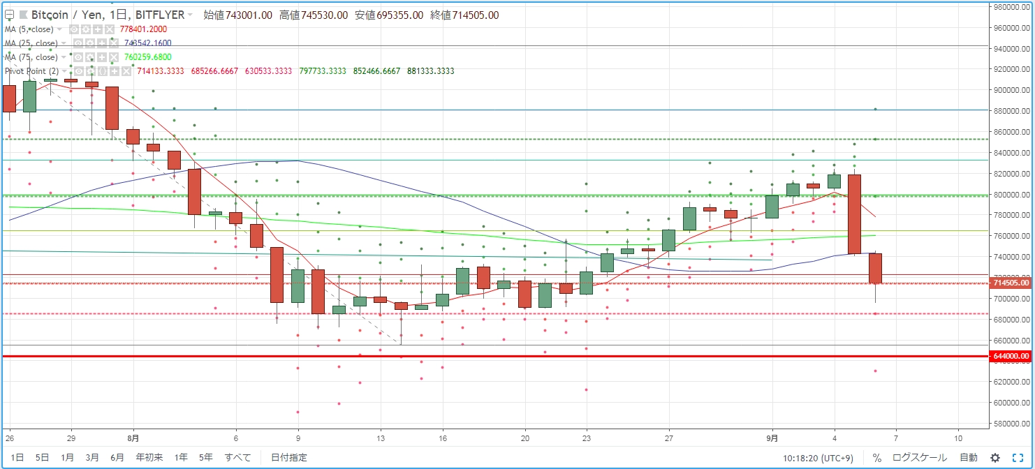Open the 日付指定 go-to-date button
1035x469 pixels.
coord(288,458)
